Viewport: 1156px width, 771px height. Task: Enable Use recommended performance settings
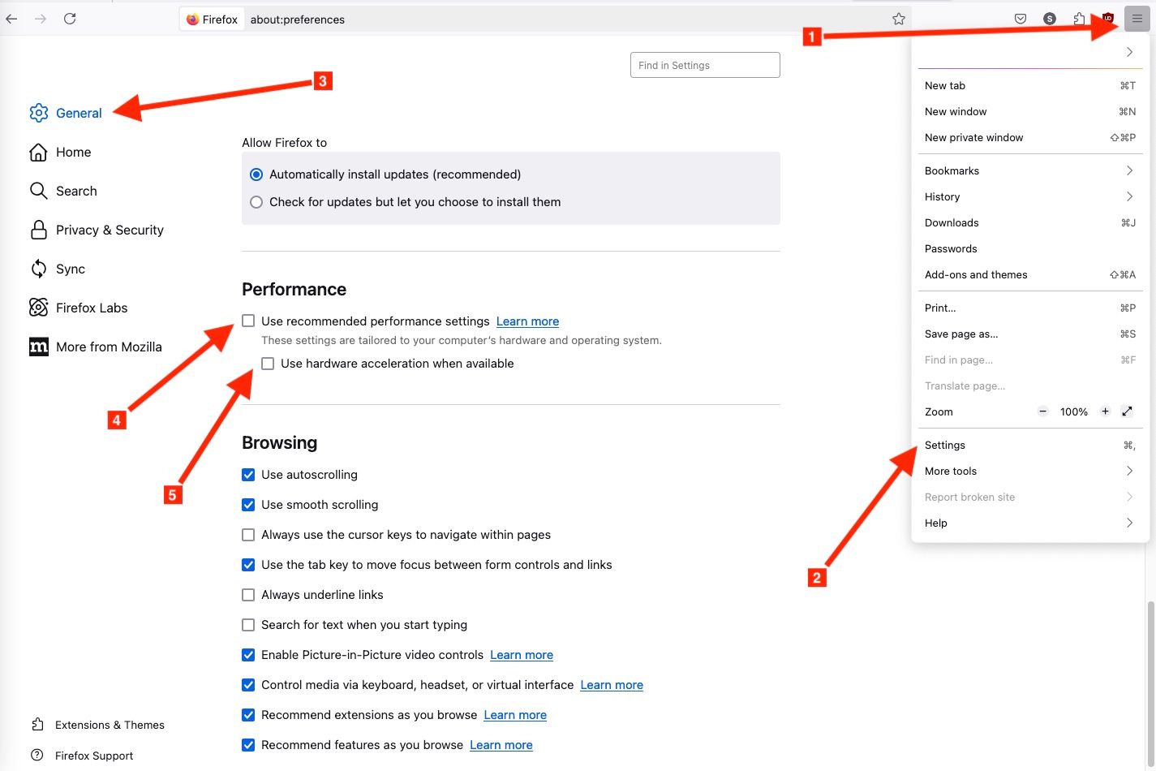(248, 321)
